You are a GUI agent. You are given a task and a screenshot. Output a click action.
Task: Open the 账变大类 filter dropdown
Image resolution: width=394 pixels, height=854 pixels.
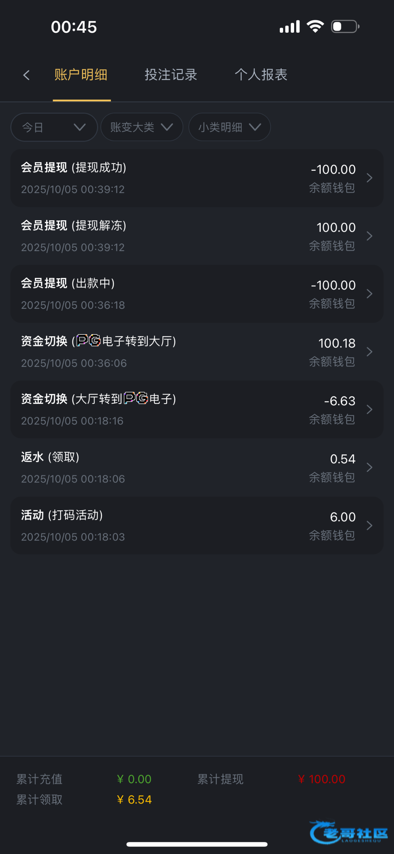point(142,127)
